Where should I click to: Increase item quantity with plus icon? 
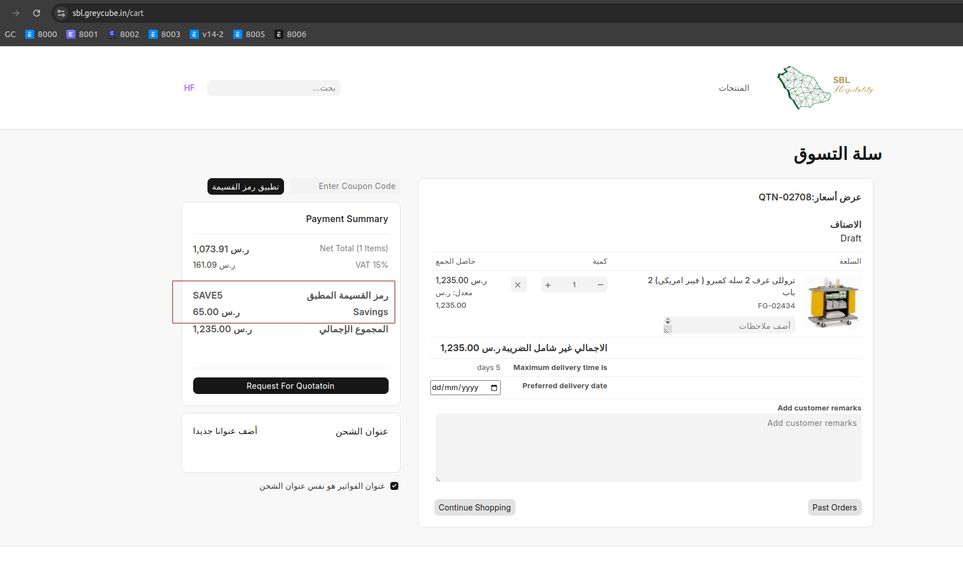[x=548, y=285]
